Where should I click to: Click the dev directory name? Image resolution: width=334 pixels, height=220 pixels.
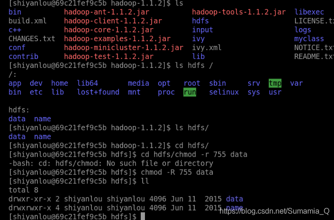pyautogui.click(x=36, y=83)
